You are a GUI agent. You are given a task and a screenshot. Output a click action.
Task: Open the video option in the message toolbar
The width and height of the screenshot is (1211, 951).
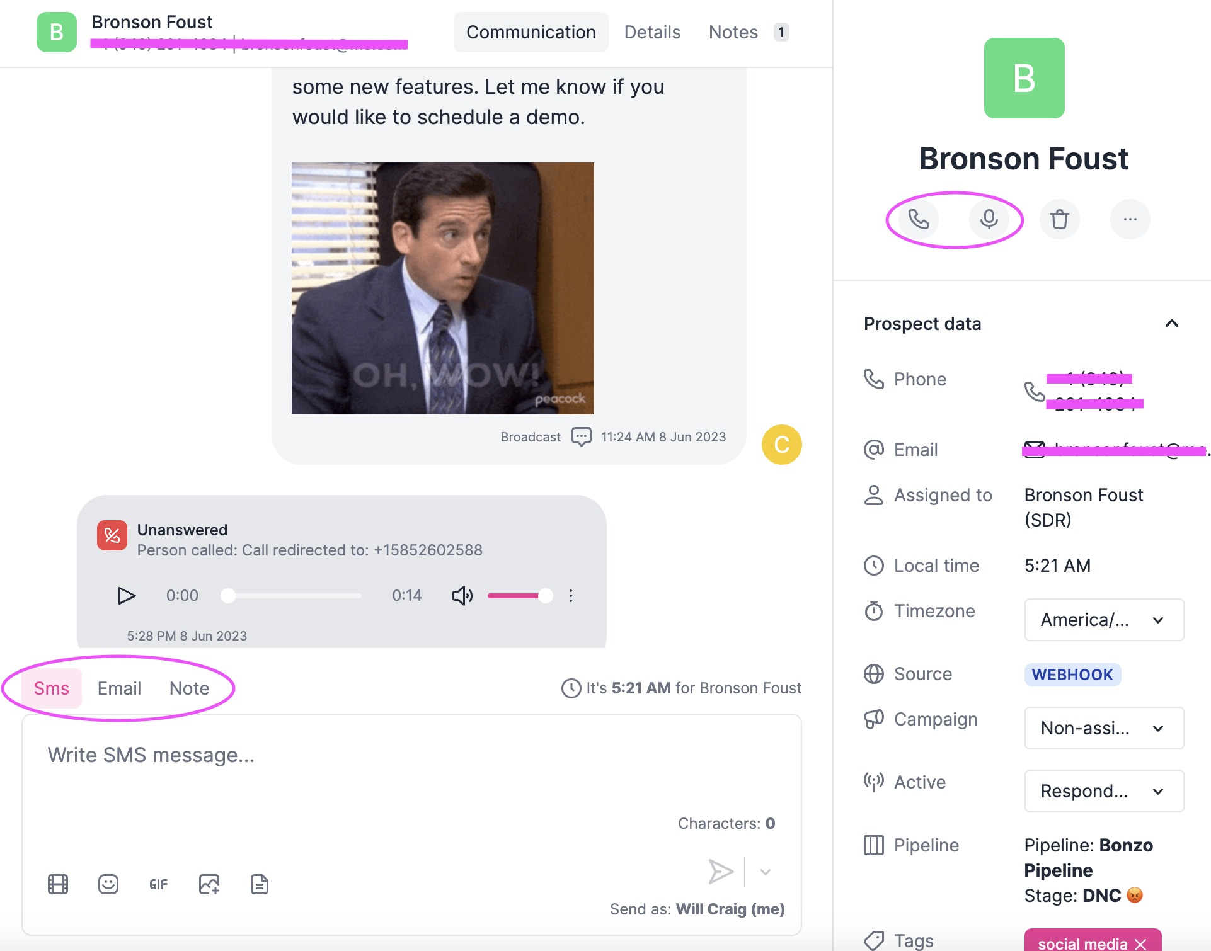tap(57, 884)
